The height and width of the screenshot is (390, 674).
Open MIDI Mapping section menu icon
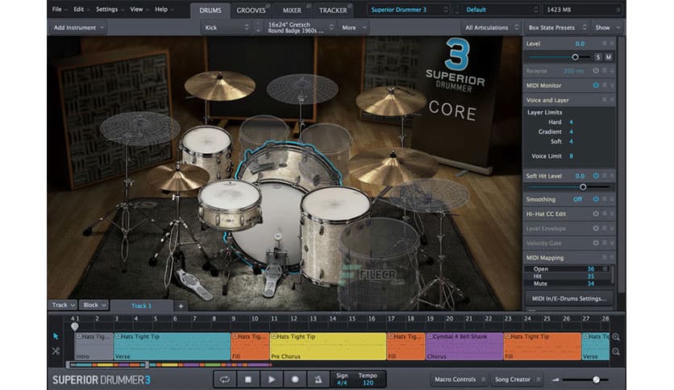(x=604, y=257)
